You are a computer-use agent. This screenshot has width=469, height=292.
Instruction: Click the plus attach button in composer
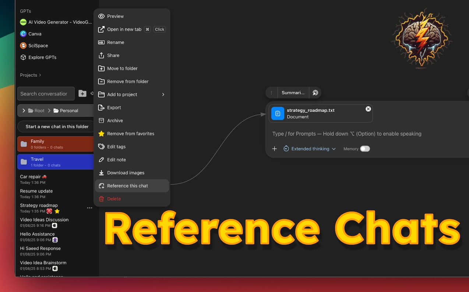[x=275, y=149]
